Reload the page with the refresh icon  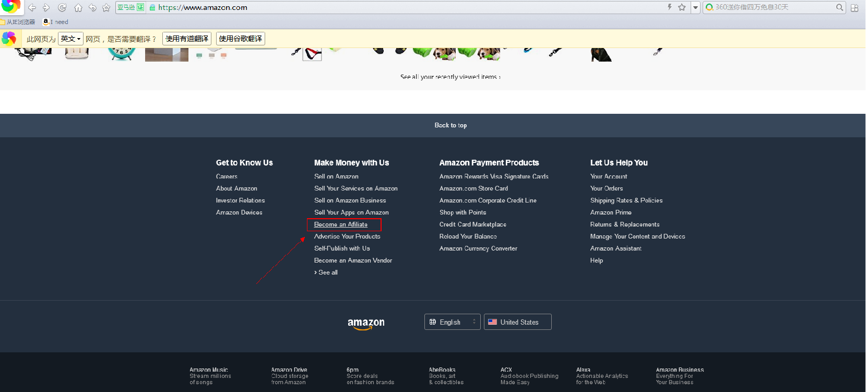62,7
